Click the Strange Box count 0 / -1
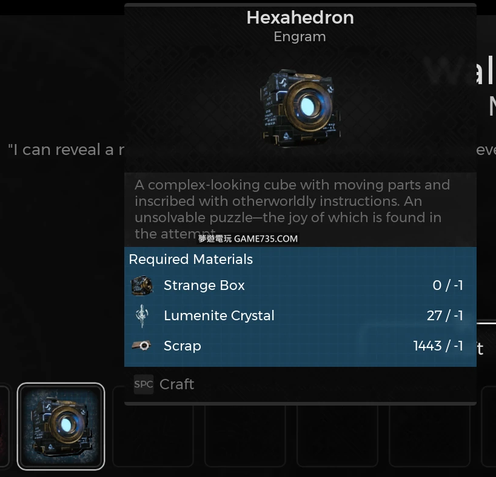This screenshot has width=496, height=477. (447, 286)
